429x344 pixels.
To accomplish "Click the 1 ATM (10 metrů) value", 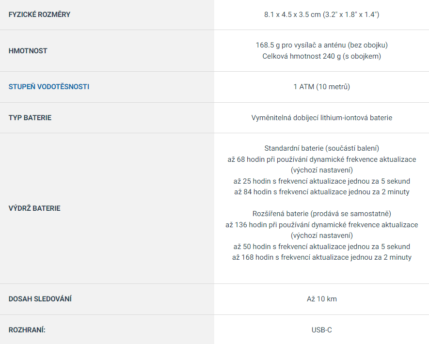I will pos(321,87).
